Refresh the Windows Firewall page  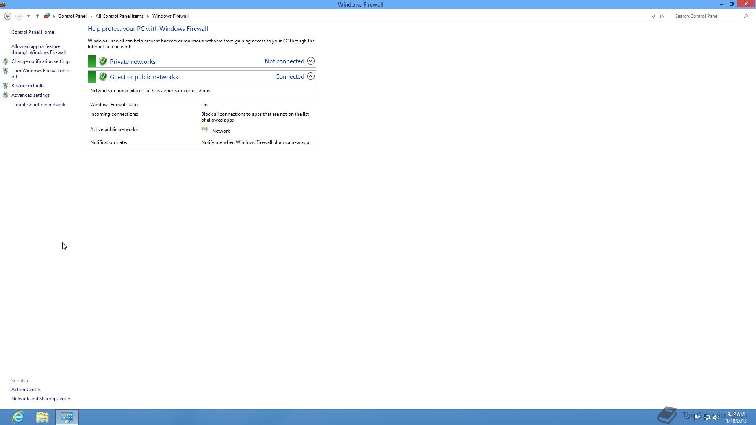[x=662, y=16]
